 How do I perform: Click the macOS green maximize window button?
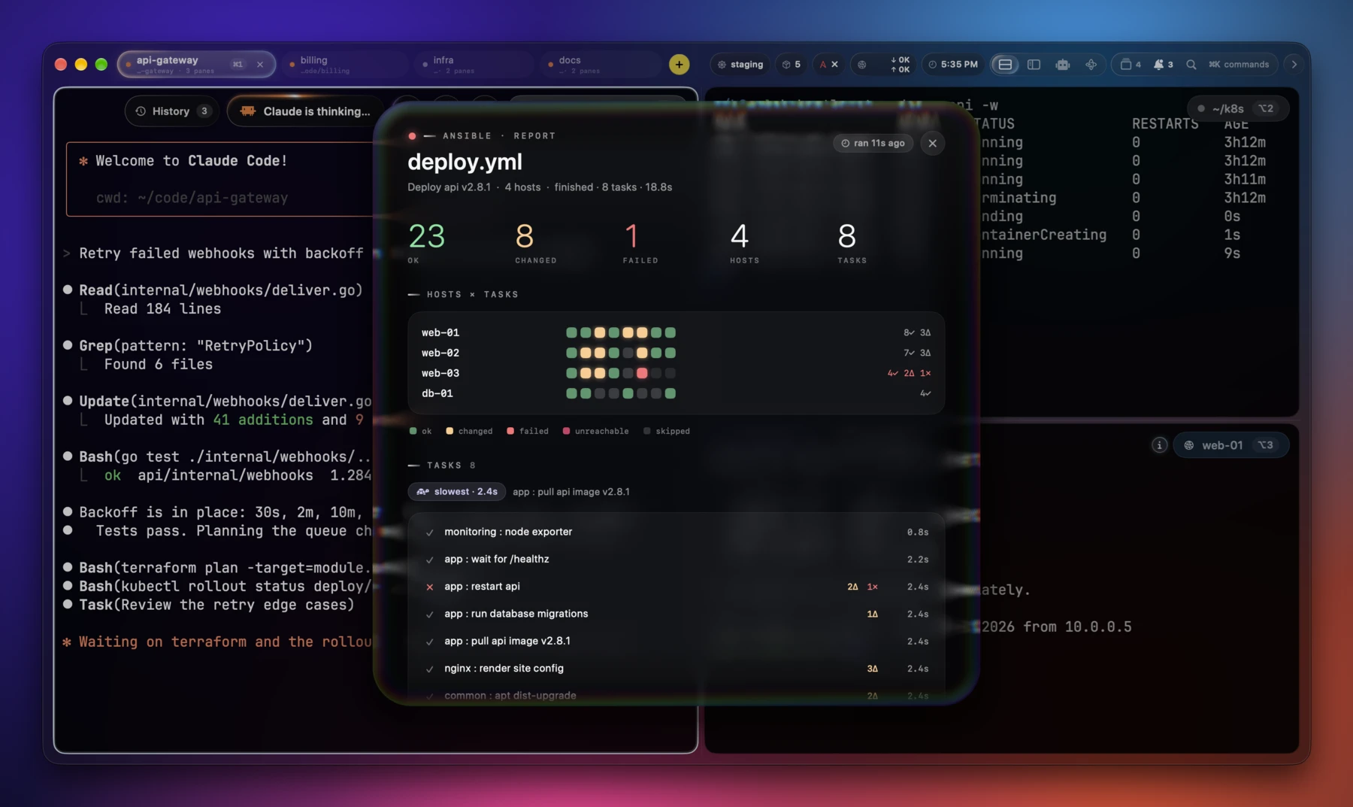click(101, 65)
